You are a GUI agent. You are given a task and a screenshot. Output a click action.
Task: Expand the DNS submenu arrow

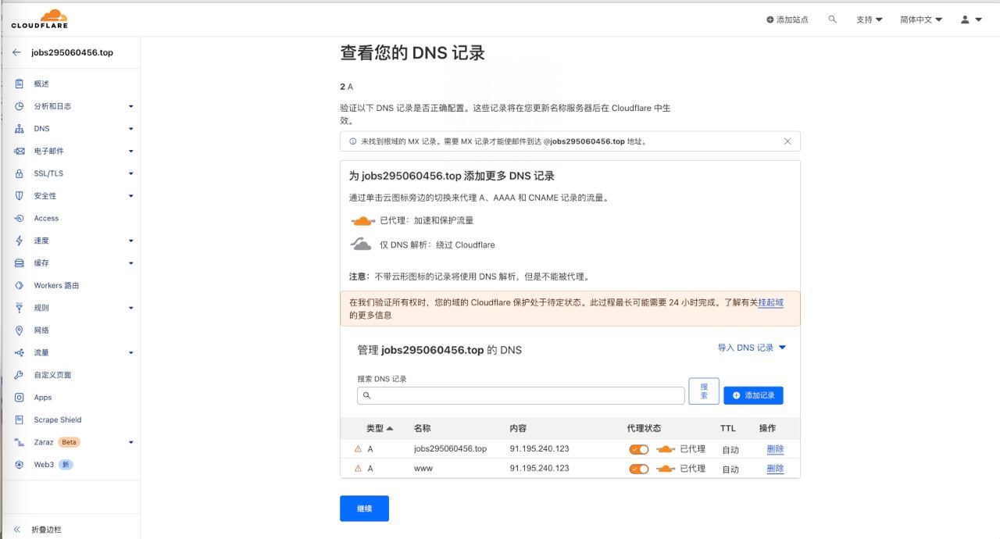pos(131,129)
